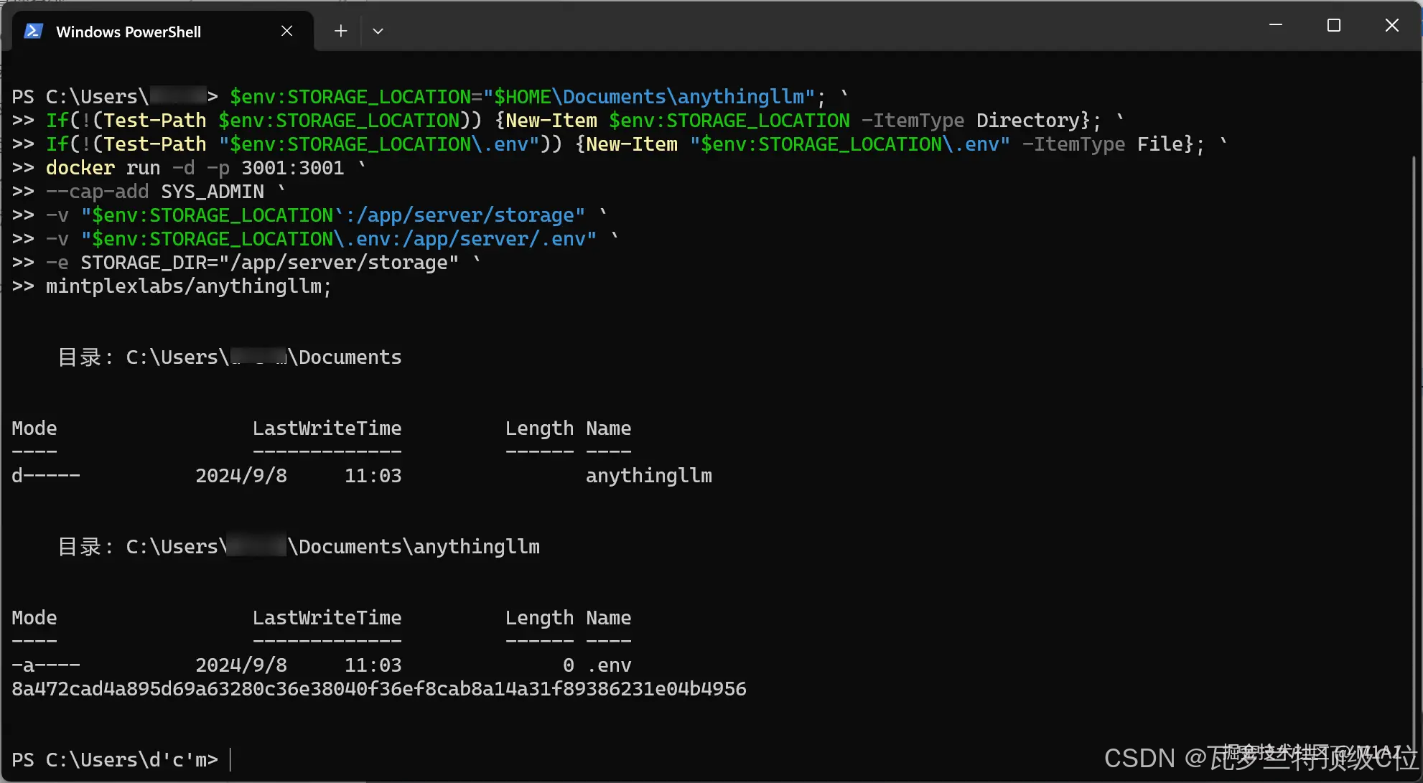
Task: Click the container ID hash output
Action: tap(378, 689)
